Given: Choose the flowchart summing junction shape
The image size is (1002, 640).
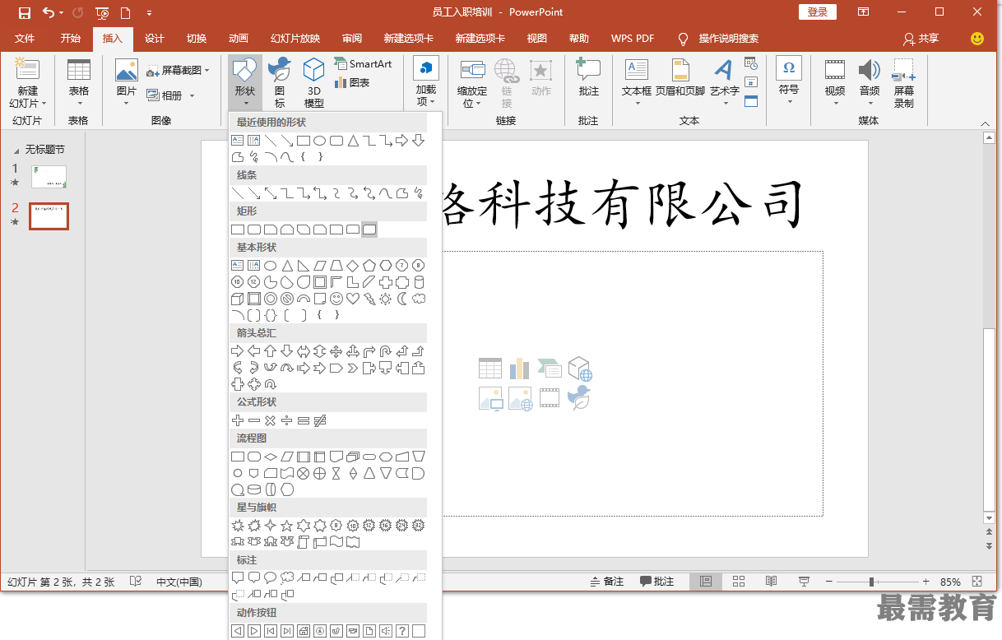Looking at the screenshot, I should click(x=303, y=473).
